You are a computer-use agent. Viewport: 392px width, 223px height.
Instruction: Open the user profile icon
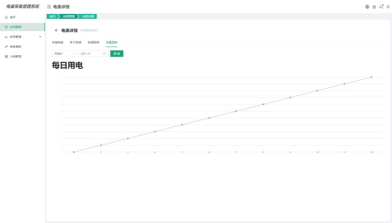388,7
